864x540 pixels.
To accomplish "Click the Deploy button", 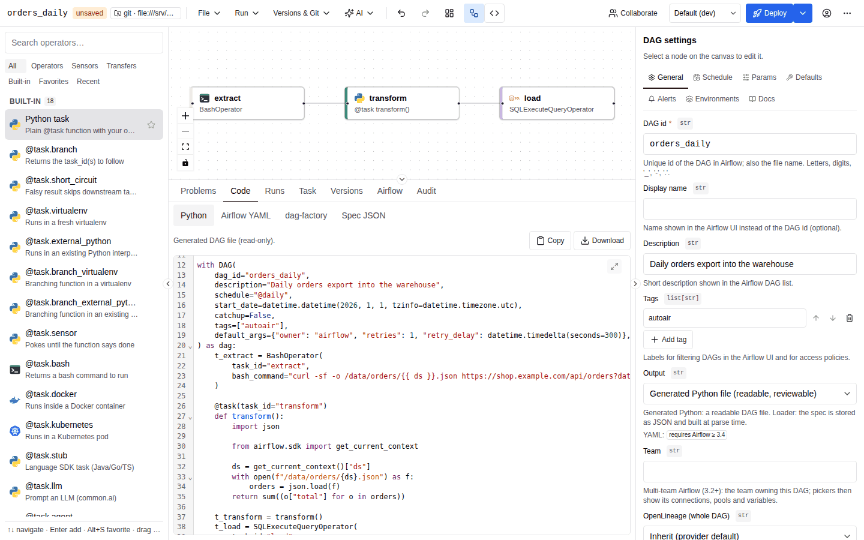I will coord(769,13).
